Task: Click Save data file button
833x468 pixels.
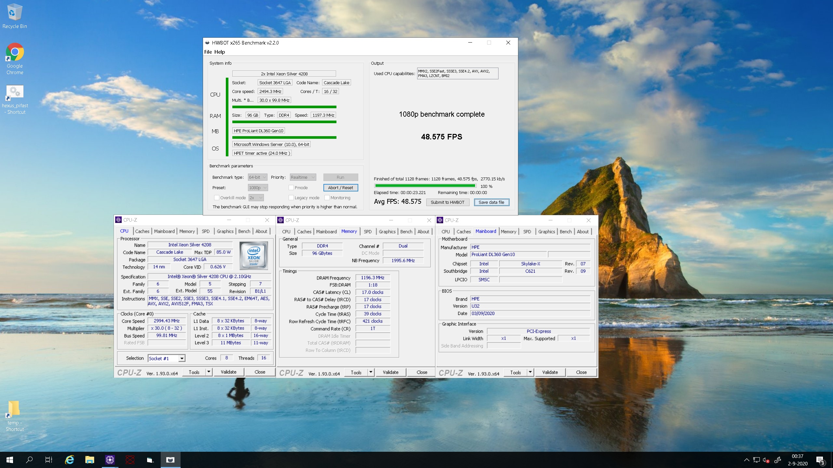Action: [491, 202]
